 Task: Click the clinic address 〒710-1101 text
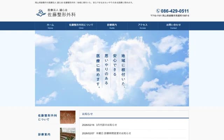[x=170, y=16]
